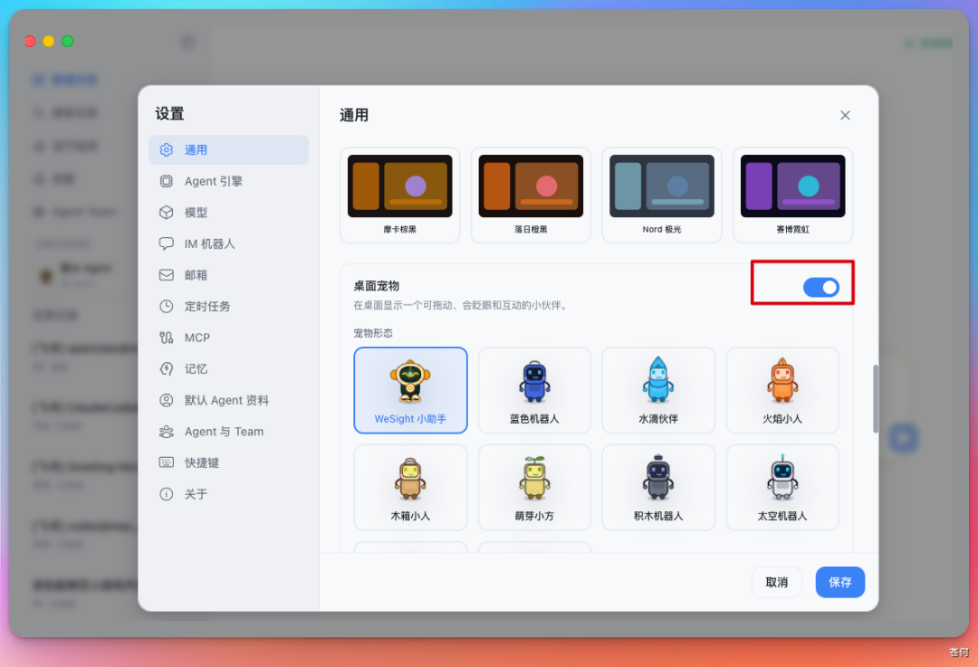This screenshot has width=978, height=667.
Task: Close the settings dialog with X
Action: point(845,115)
